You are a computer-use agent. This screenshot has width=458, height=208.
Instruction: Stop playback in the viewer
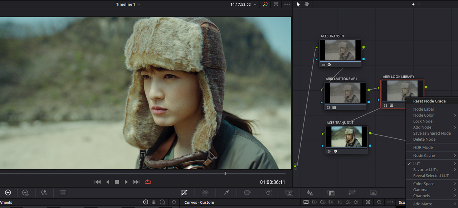pos(117,182)
